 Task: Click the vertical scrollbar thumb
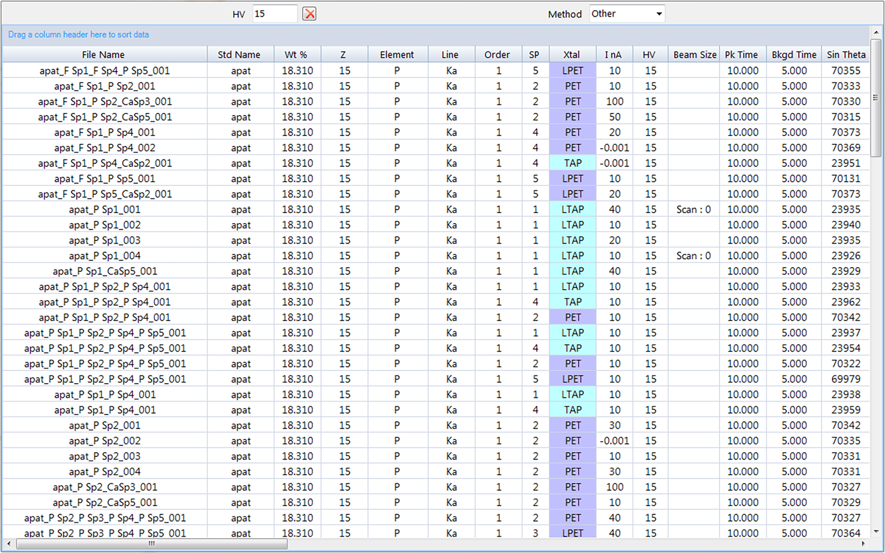coord(876,98)
